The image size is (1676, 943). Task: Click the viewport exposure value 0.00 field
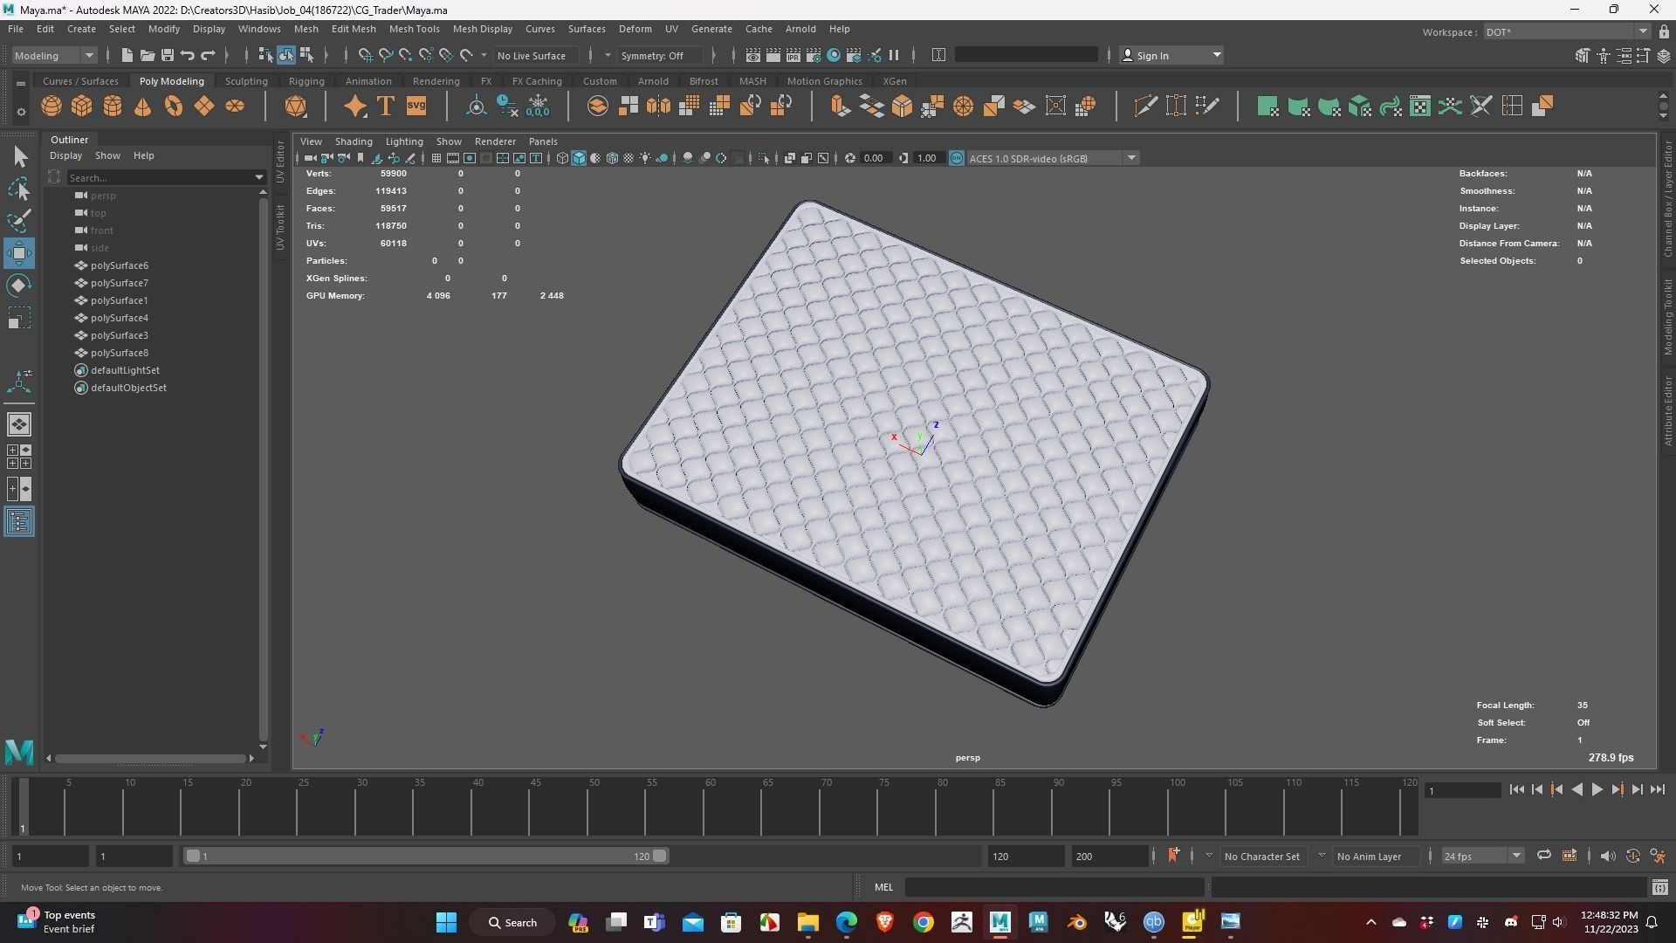[874, 158]
